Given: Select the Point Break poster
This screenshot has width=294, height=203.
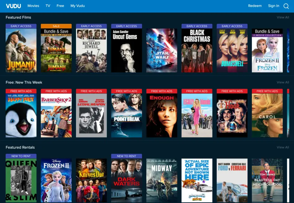Looking at the screenshot, I should coord(127,115).
